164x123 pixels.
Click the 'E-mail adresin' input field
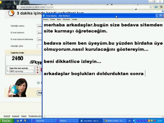coord(40,33)
